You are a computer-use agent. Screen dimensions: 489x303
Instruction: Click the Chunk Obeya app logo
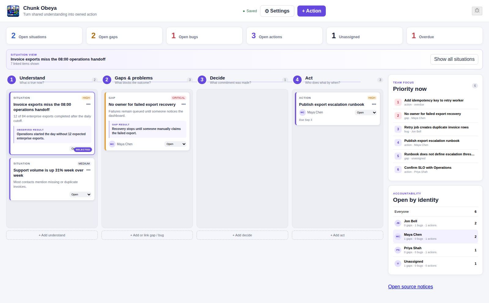13,11
